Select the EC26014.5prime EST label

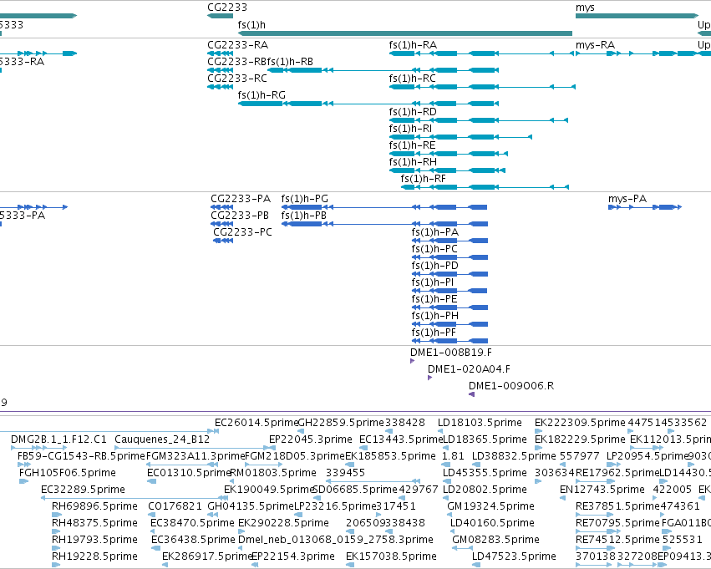256,423
